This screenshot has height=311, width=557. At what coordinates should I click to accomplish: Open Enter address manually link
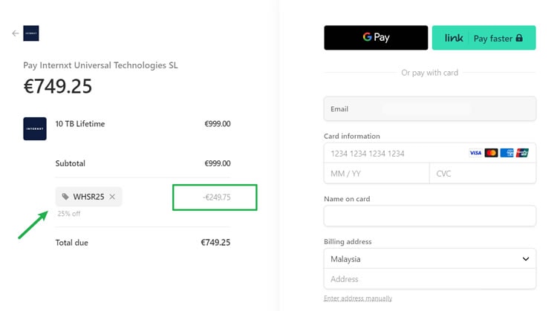tap(358, 298)
